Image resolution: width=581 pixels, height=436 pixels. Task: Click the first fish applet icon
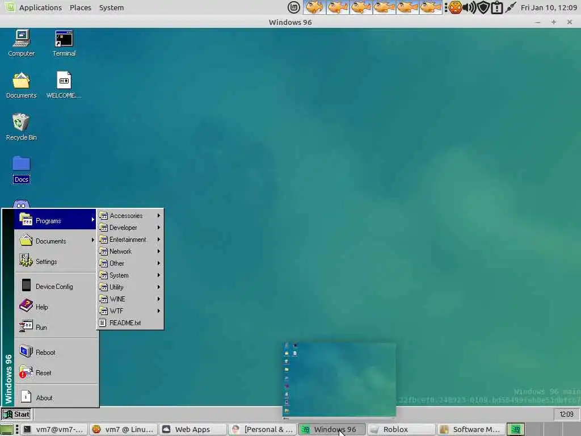(x=314, y=7)
